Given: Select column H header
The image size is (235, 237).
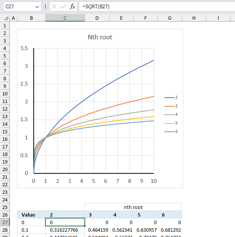Looking at the screenshot, I should [x=194, y=18].
